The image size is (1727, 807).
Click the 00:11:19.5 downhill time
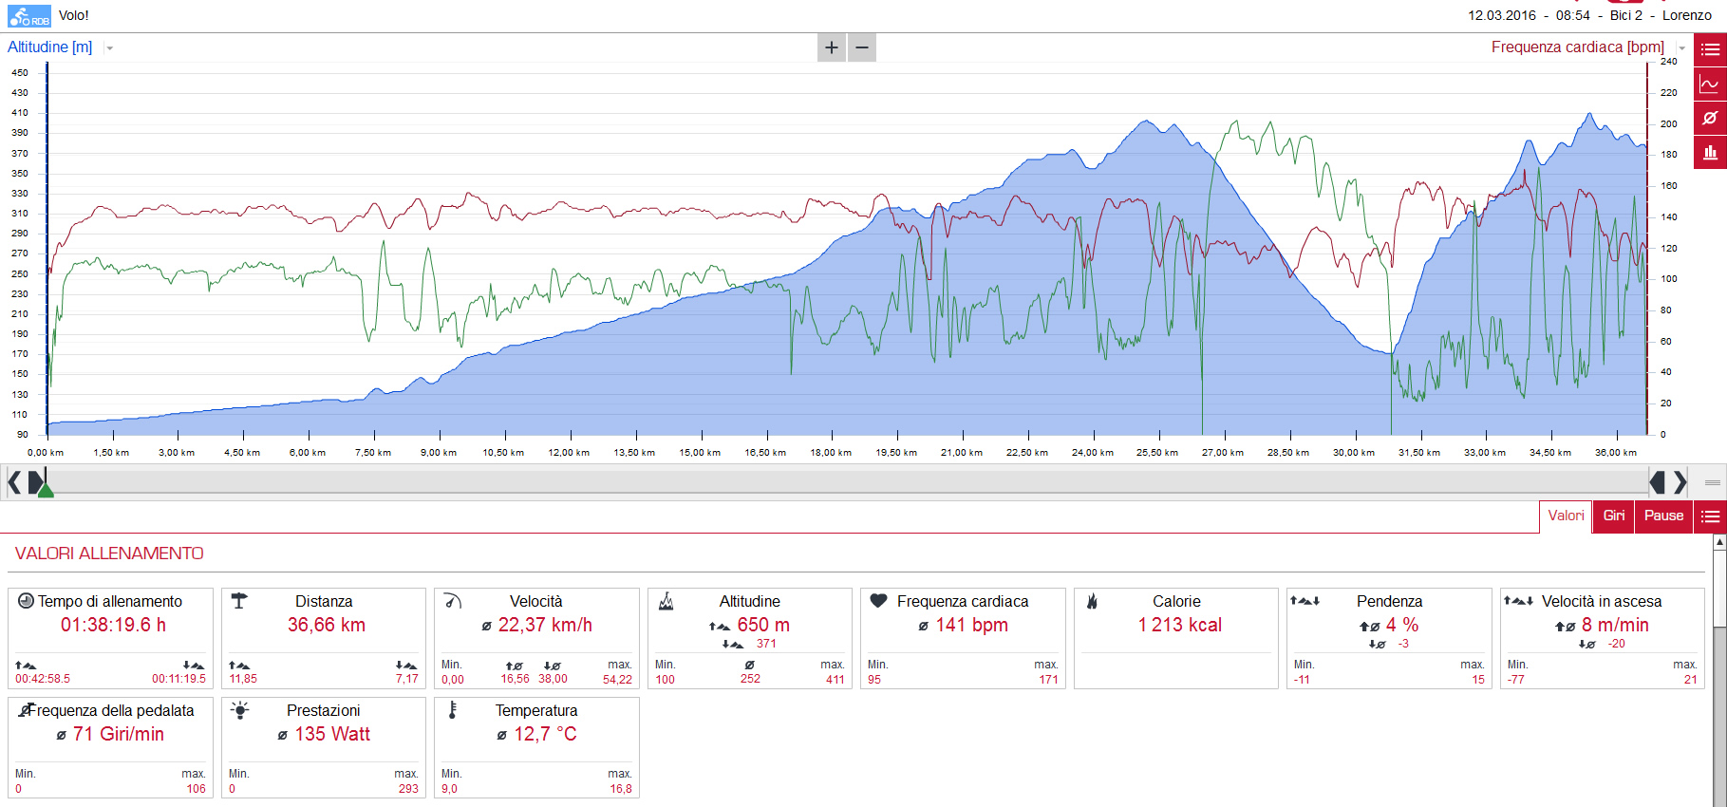pos(178,679)
